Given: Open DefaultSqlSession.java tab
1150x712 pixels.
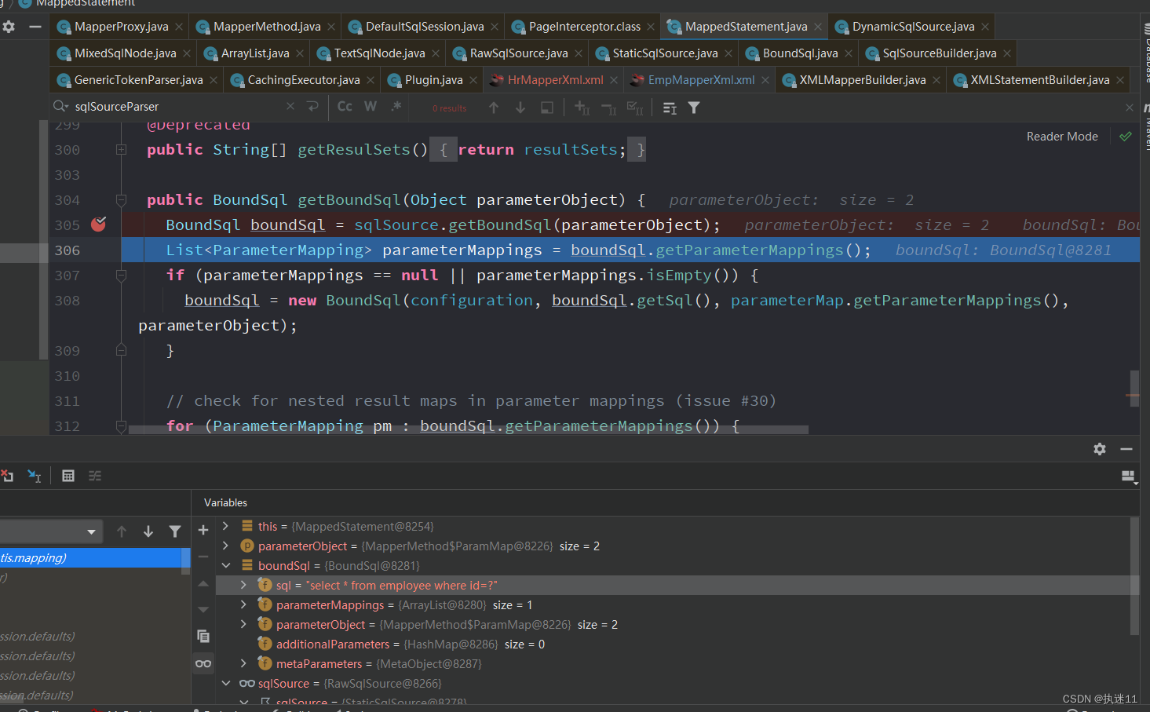Looking at the screenshot, I should [x=425, y=27].
